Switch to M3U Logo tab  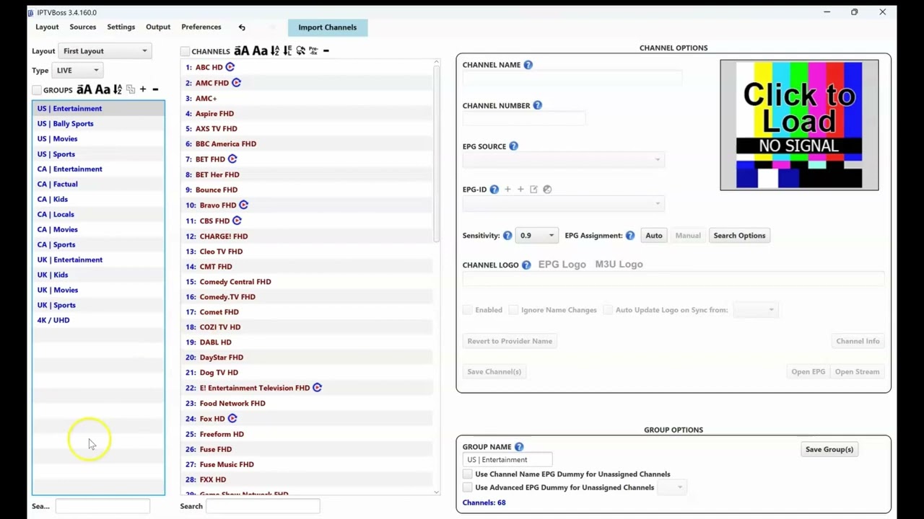point(619,265)
